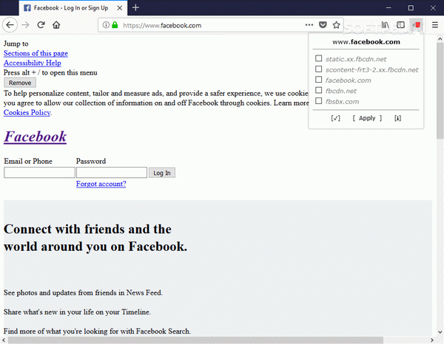Reload the current page
444x344 pixels.
click(x=41, y=25)
